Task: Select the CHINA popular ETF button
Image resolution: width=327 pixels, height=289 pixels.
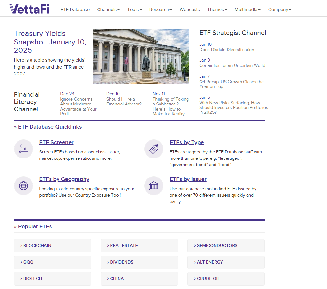Action: [139, 279]
